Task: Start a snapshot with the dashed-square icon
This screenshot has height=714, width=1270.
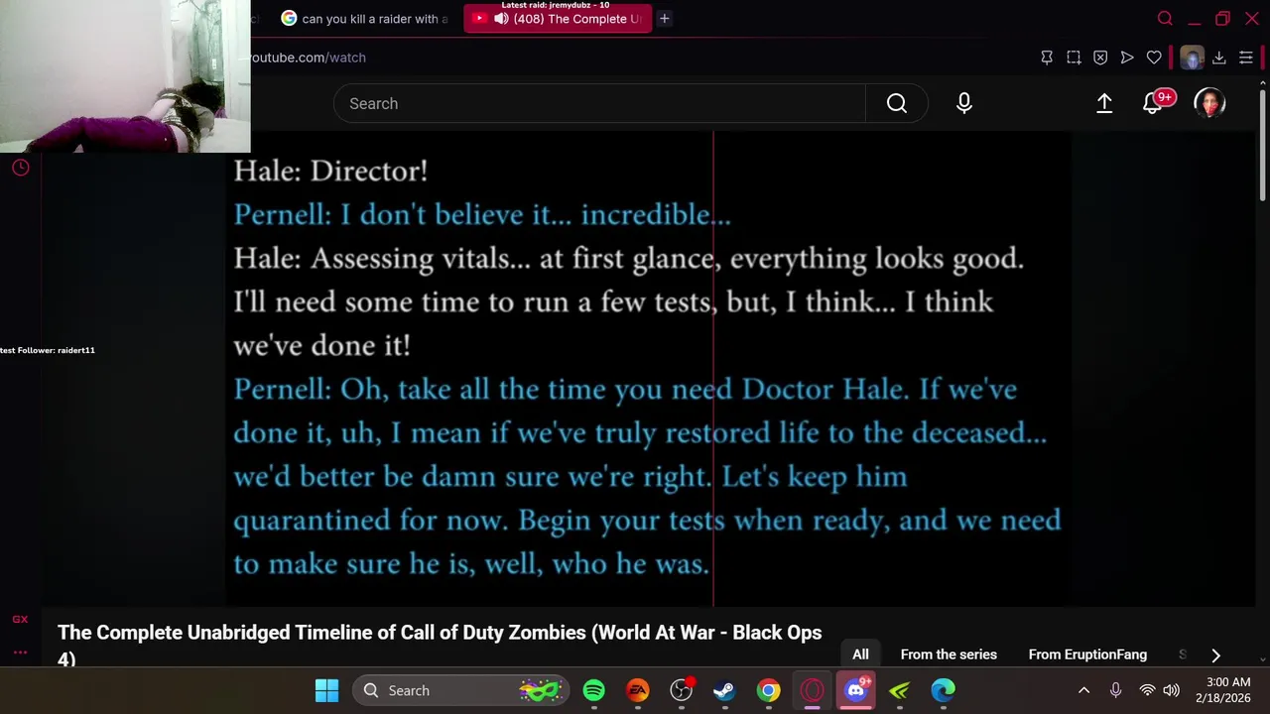Action: point(1074,58)
